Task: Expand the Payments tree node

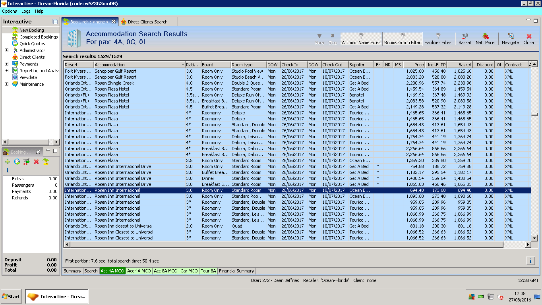Action: pos(6,64)
